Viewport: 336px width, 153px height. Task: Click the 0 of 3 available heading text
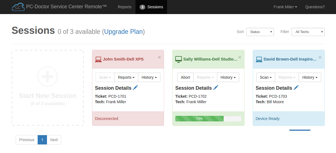click(79, 32)
